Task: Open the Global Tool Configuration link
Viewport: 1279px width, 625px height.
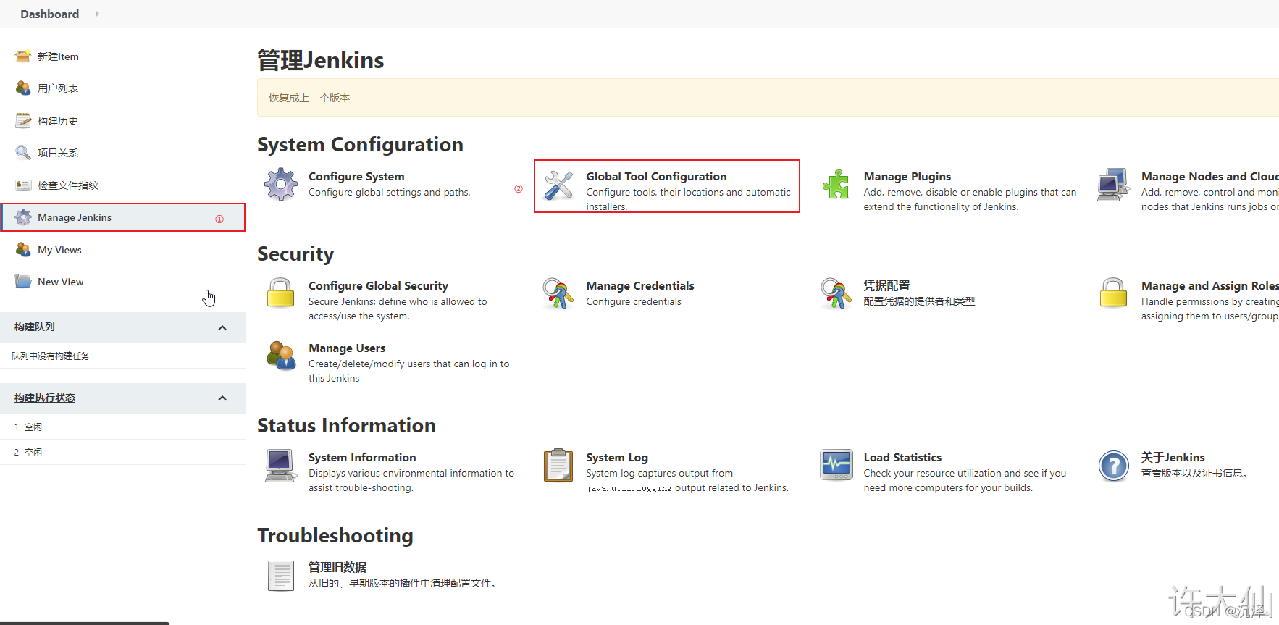Action: [656, 176]
